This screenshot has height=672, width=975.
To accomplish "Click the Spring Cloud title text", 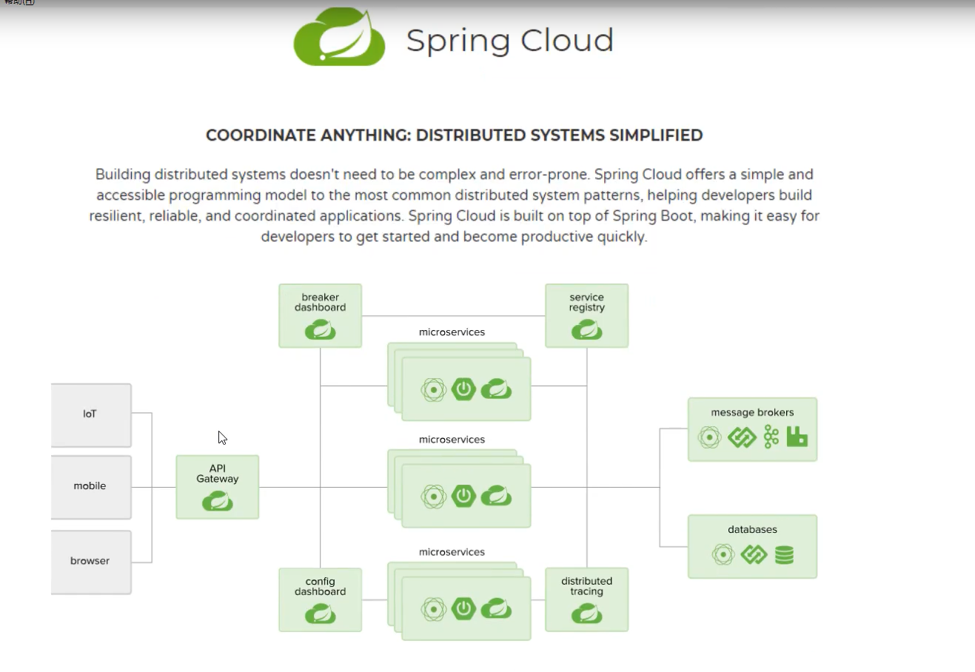I will (509, 41).
